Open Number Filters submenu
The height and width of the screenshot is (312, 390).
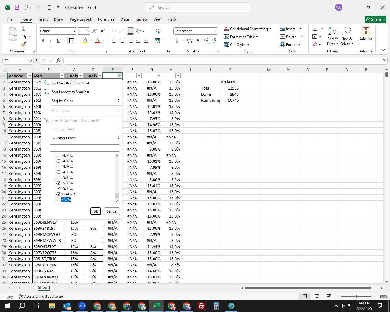(81, 138)
